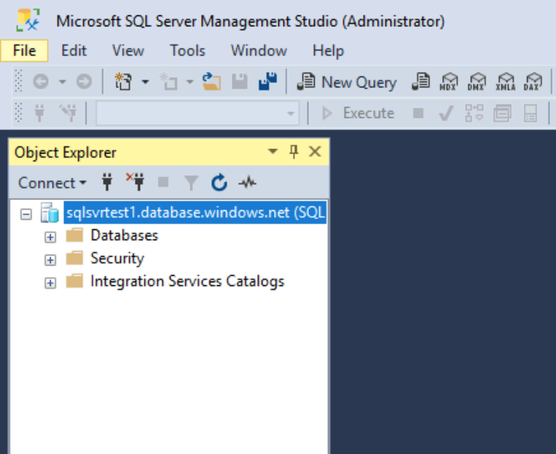
Task: Click the MDX query icon
Action: [x=449, y=81]
